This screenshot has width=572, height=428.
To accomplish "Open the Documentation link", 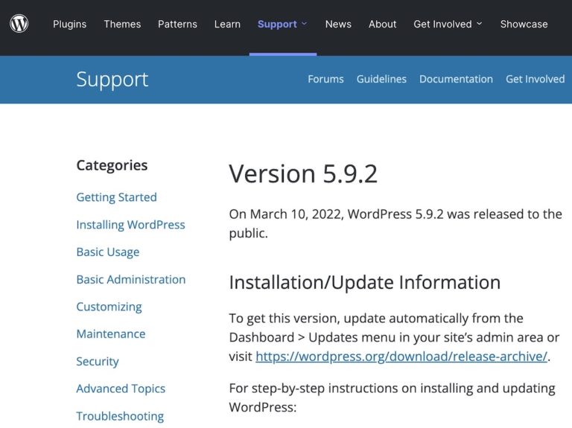I will coord(456,79).
